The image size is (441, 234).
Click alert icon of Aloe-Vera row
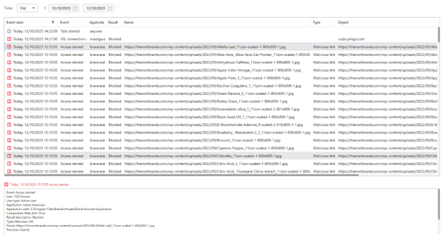[x=9, y=55]
